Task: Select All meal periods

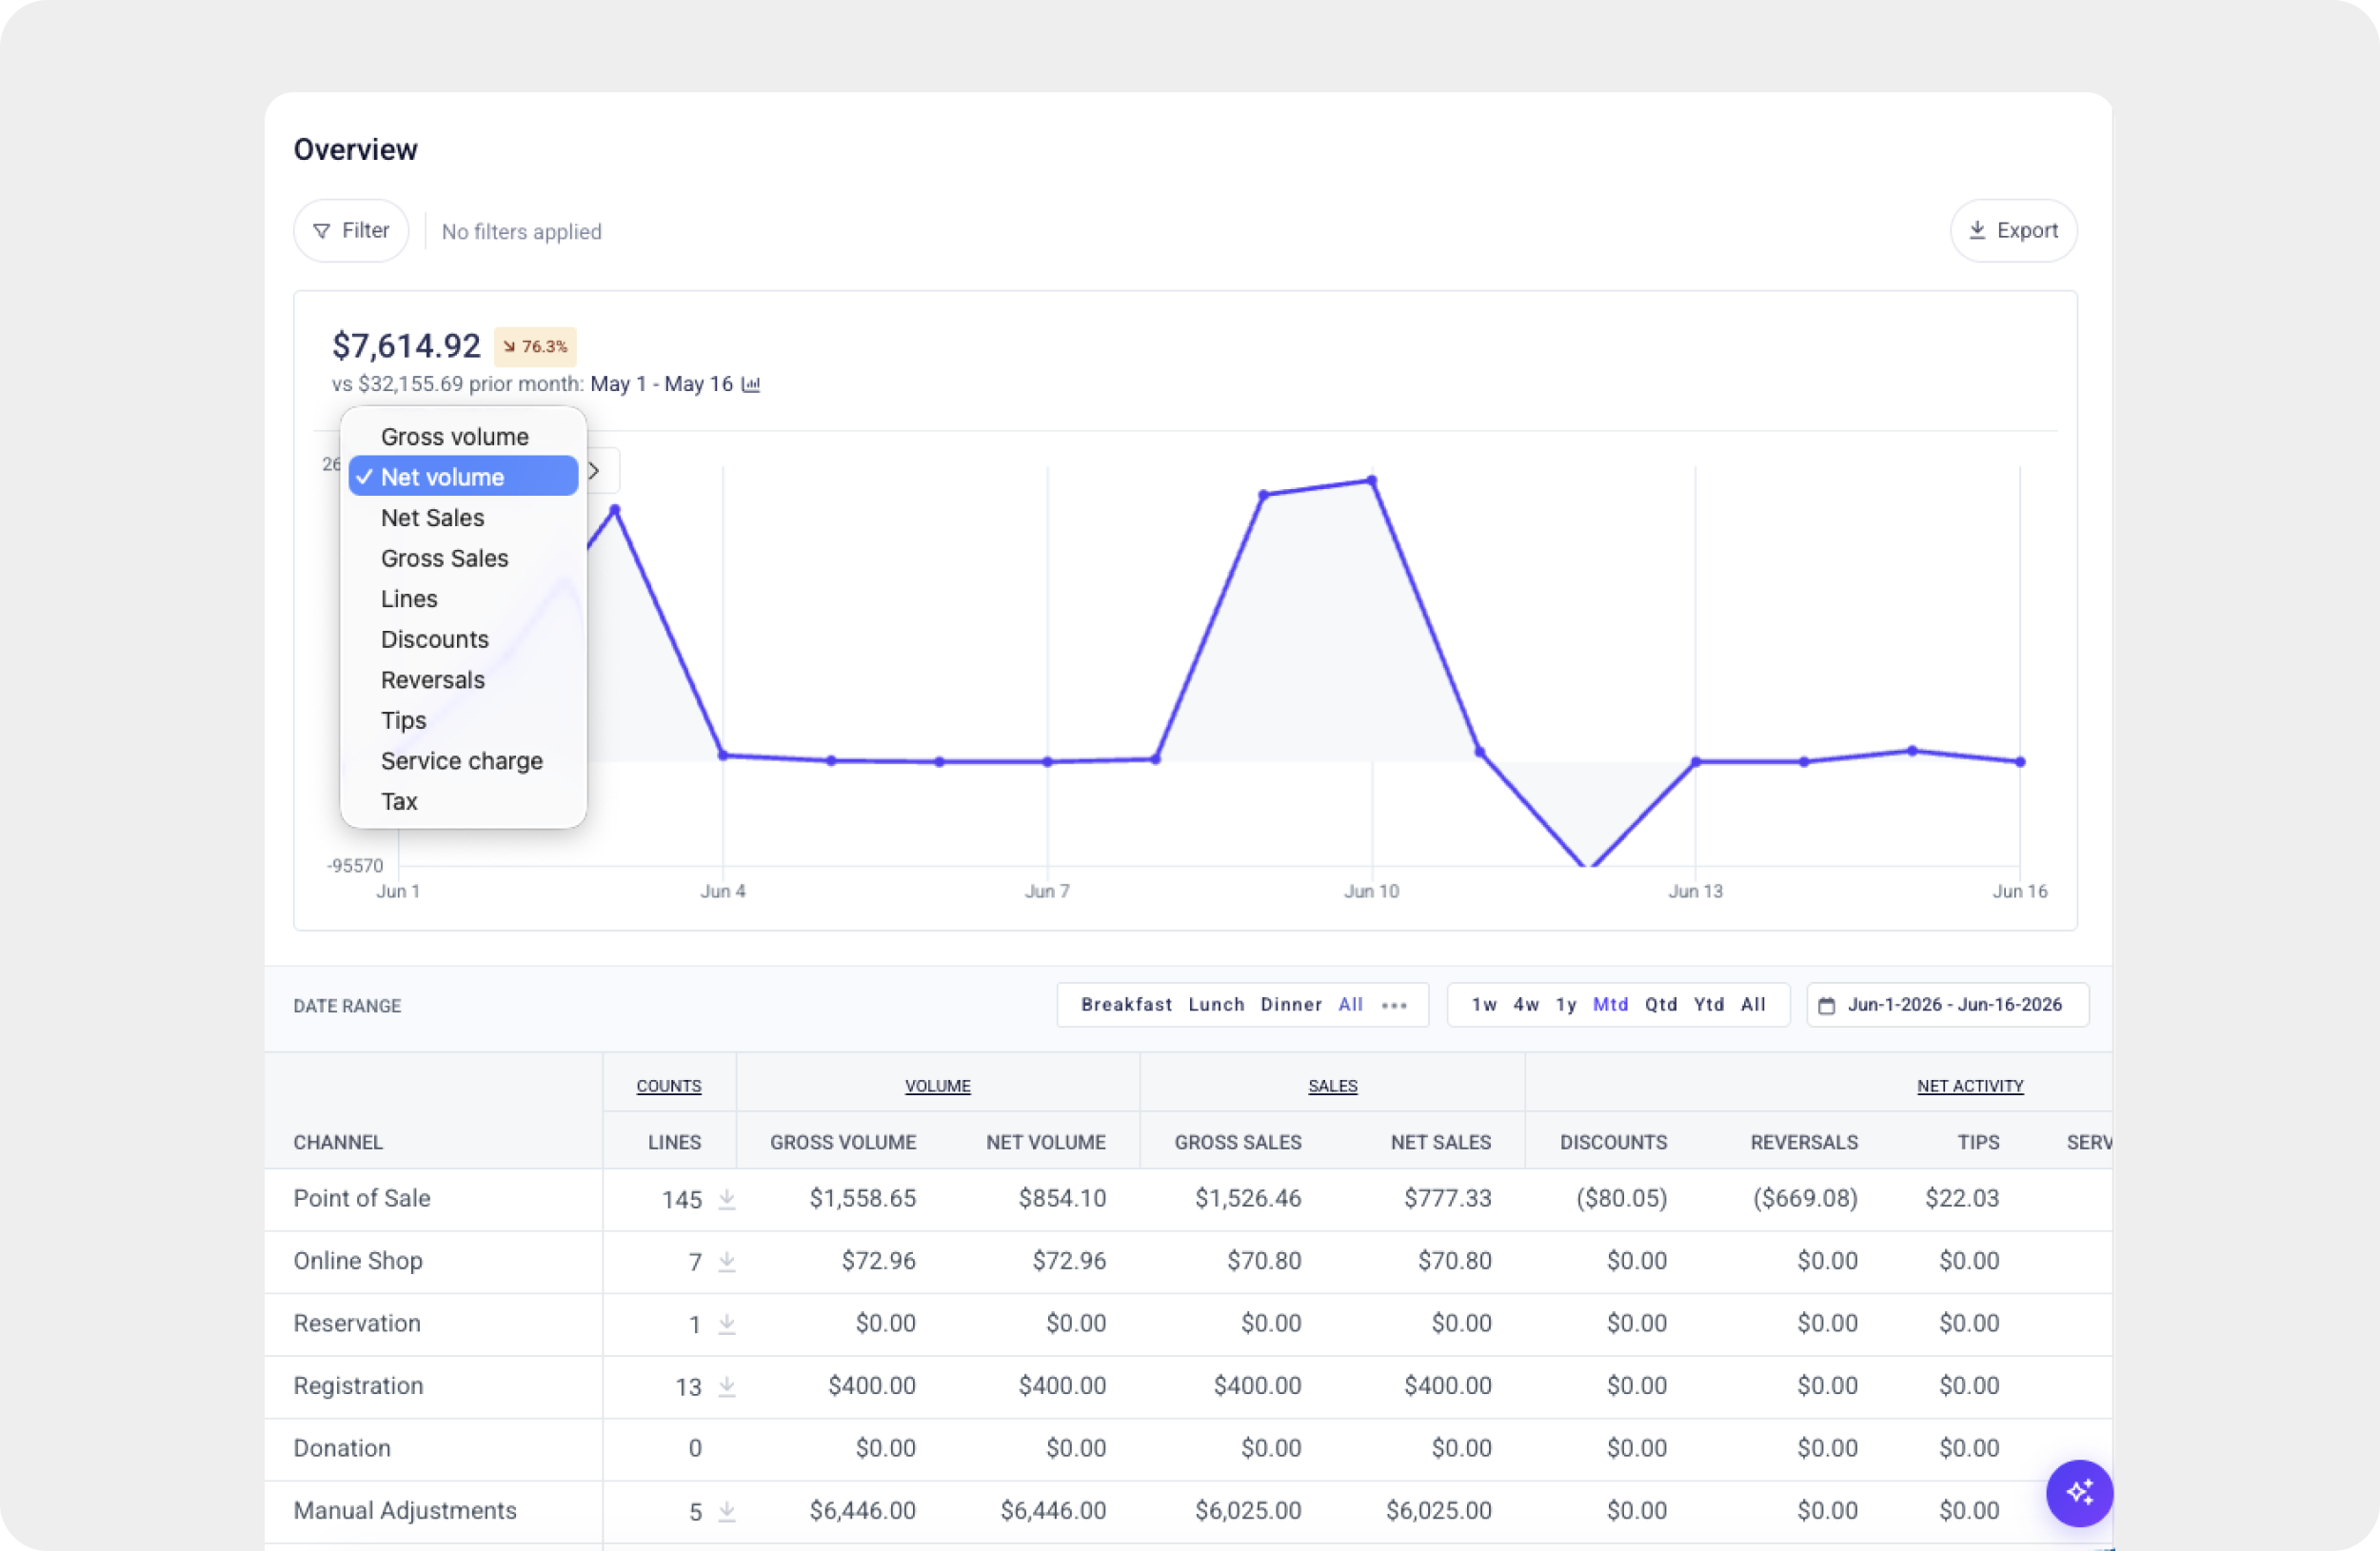Action: coord(1350,1005)
